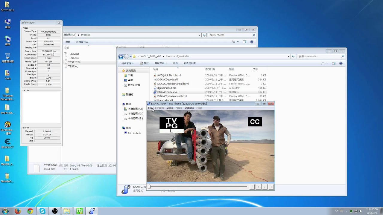Click the Back arrow in dgavcindex Explorer window
Image resolution: width=383 pixels, height=215 pixels.
[121, 56]
